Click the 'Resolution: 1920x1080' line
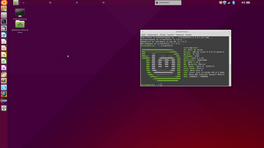Image resolution: width=264 pixels, height=148 pixels. pos(195,60)
